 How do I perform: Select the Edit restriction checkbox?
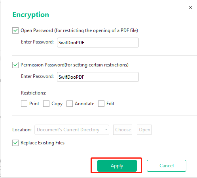point(101,104)
